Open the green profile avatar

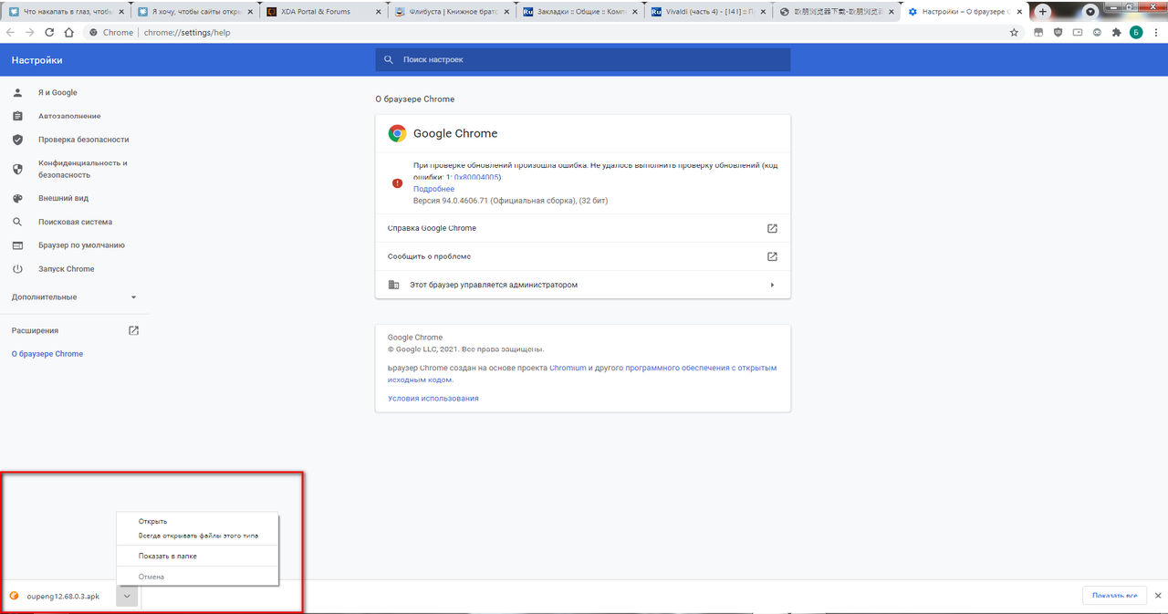click(x=1136, y=32)
